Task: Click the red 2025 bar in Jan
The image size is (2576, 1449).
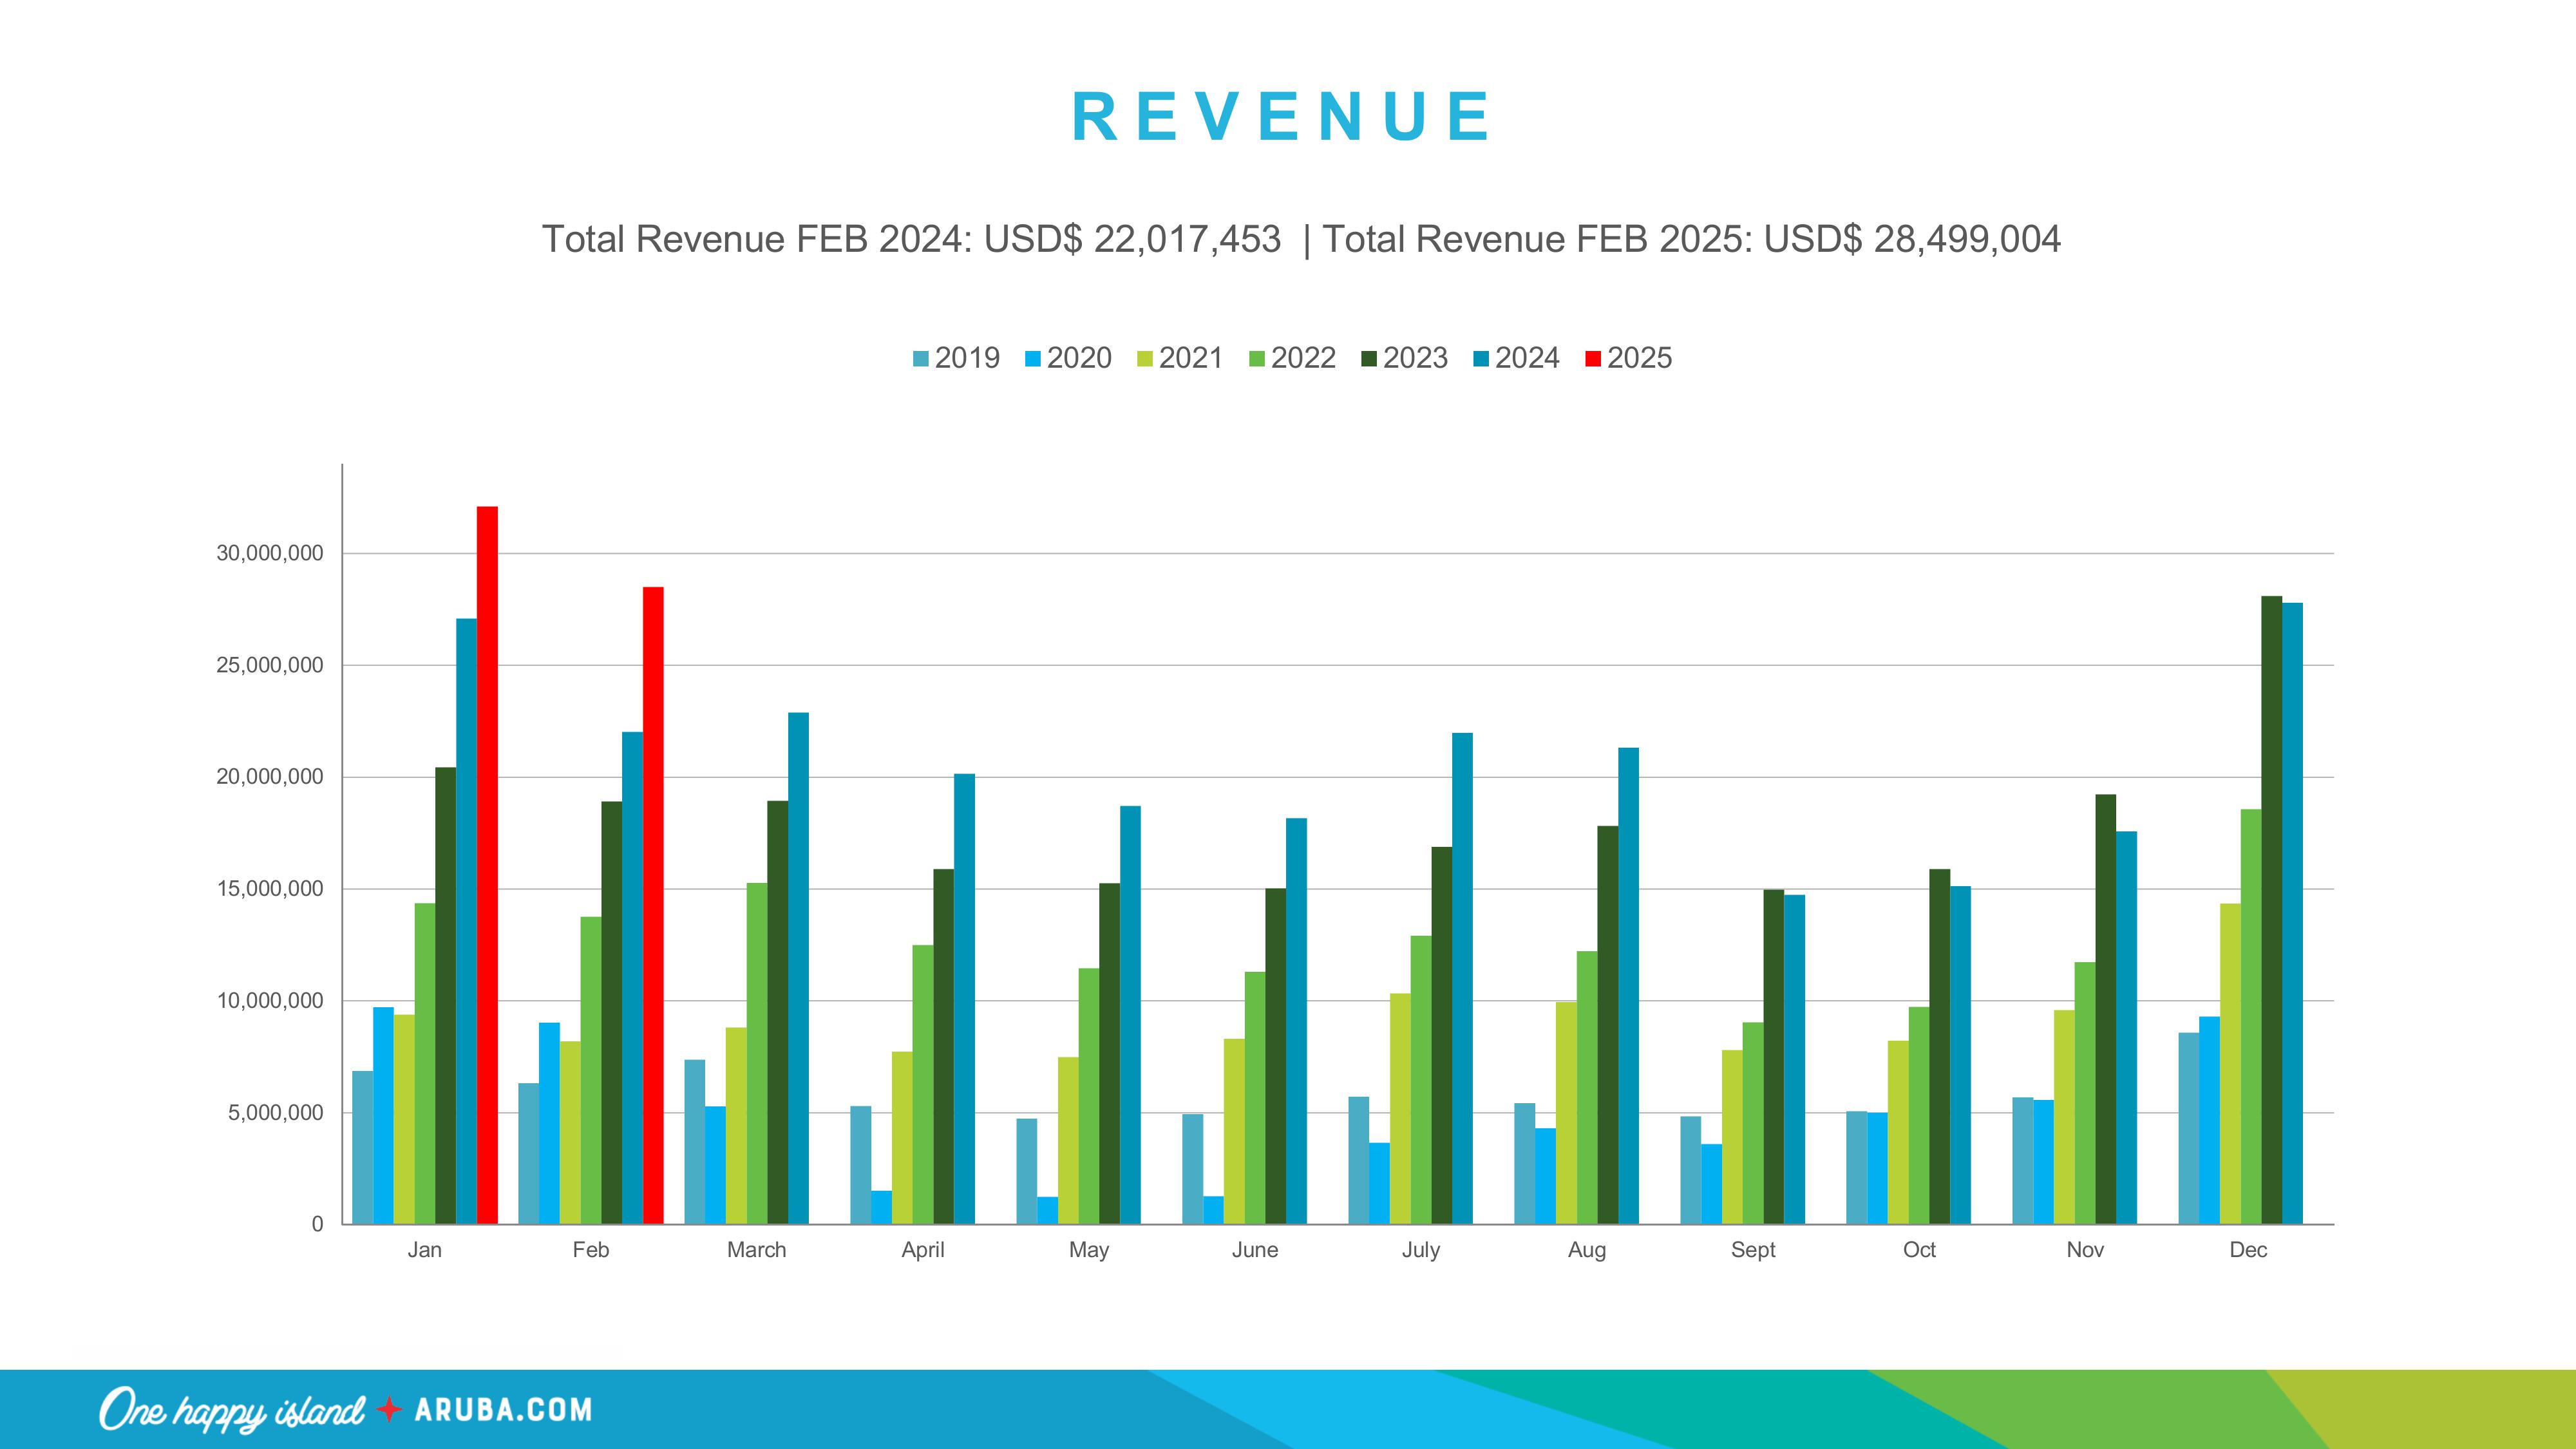Action: tap(487, 865)
